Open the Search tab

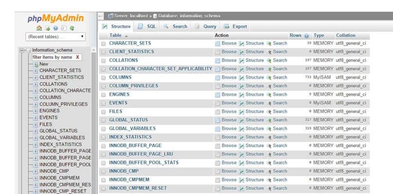[175, 27]
